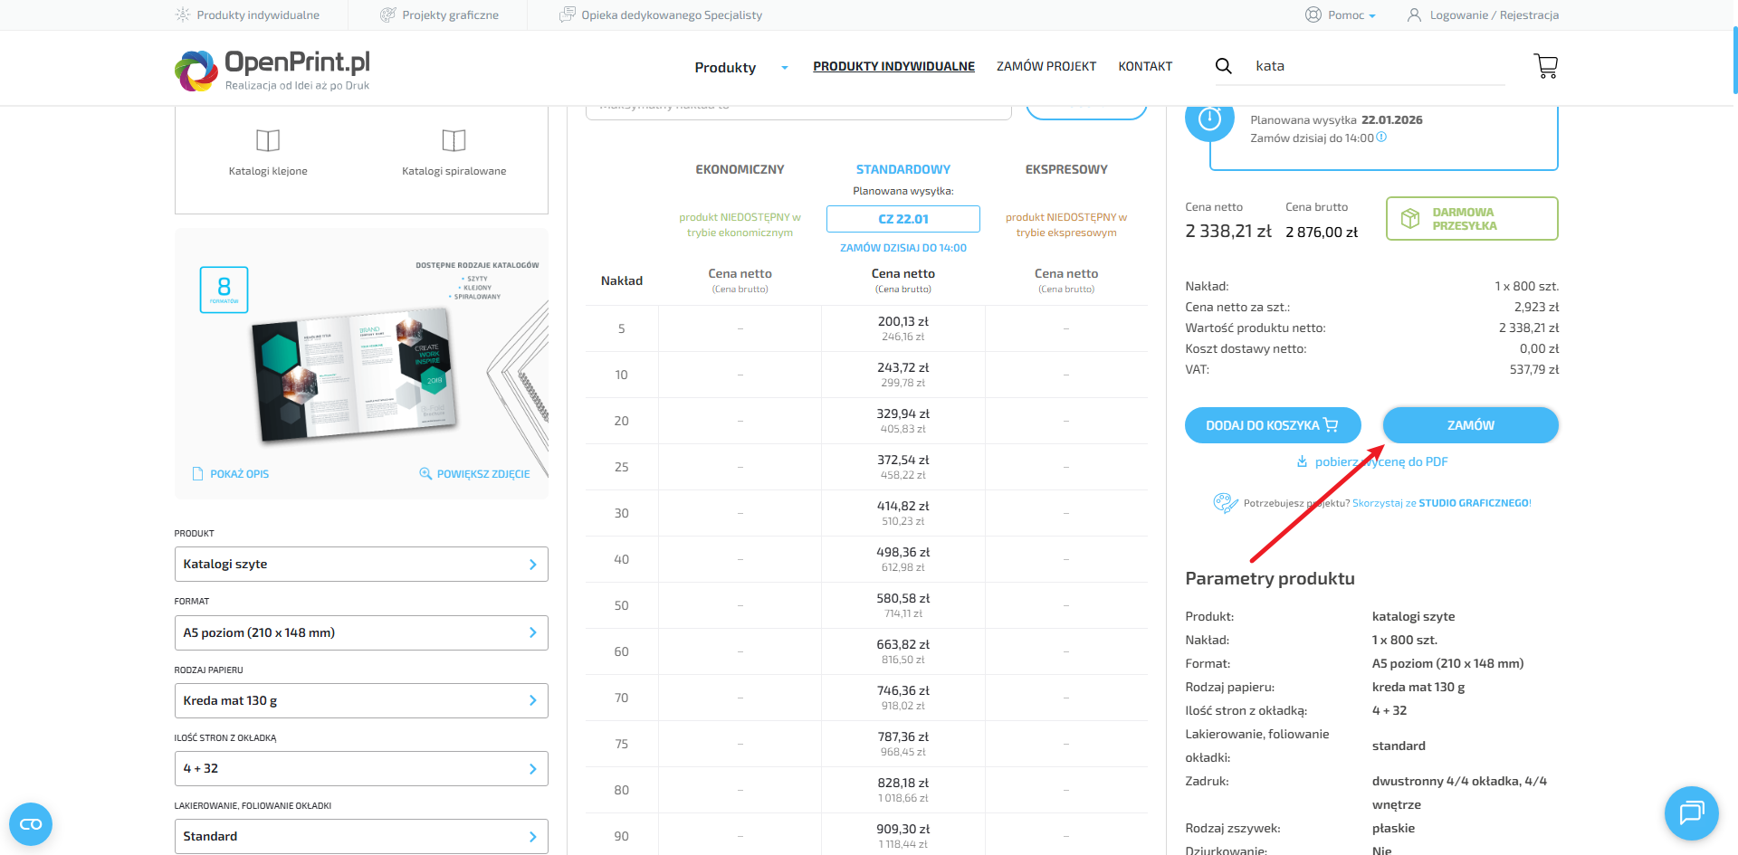Enlarge the catalog photo with Powiększ zdjęcie
1738x855 pixels.
coord(474,474)
